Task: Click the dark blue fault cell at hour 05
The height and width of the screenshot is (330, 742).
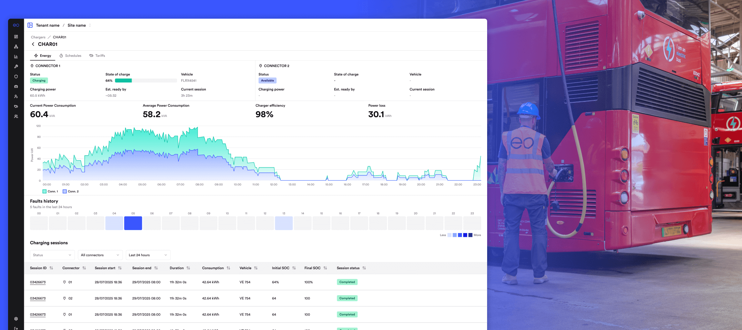Action: coord(133,223)
